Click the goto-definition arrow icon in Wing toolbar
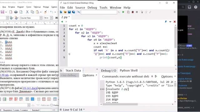The width and height of the screenshot is (200, 112). coord(78,12)
